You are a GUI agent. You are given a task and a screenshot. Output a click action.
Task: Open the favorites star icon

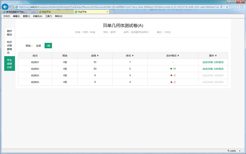[x=237, y=7]
